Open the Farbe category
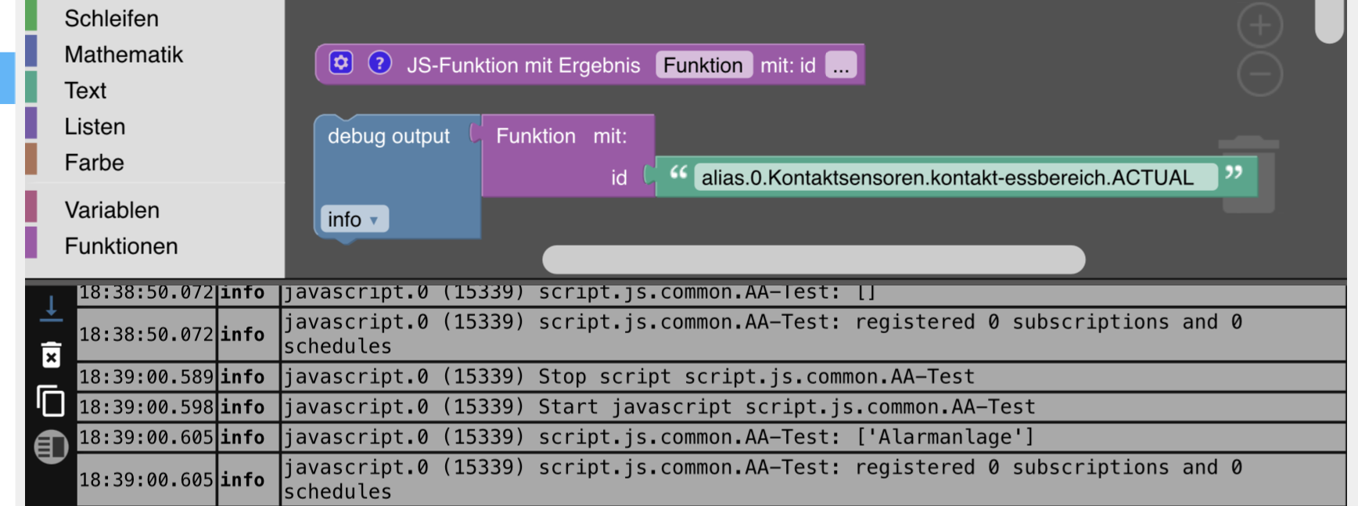Viewport: 1358px width, 506px height. click(x=94, y=162)
